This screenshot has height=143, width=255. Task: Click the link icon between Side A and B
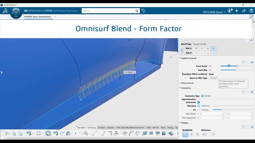[182, 50]
